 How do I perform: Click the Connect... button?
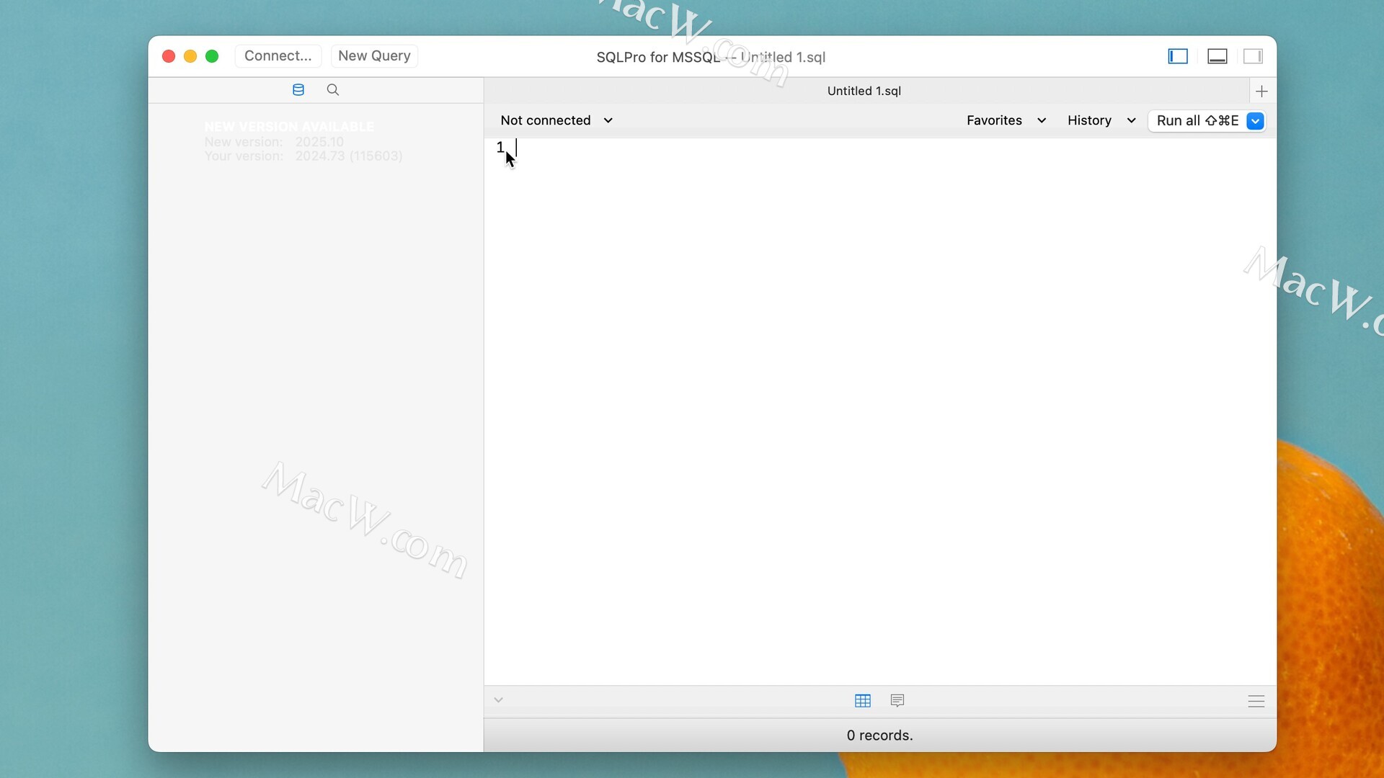coord(278,56)
